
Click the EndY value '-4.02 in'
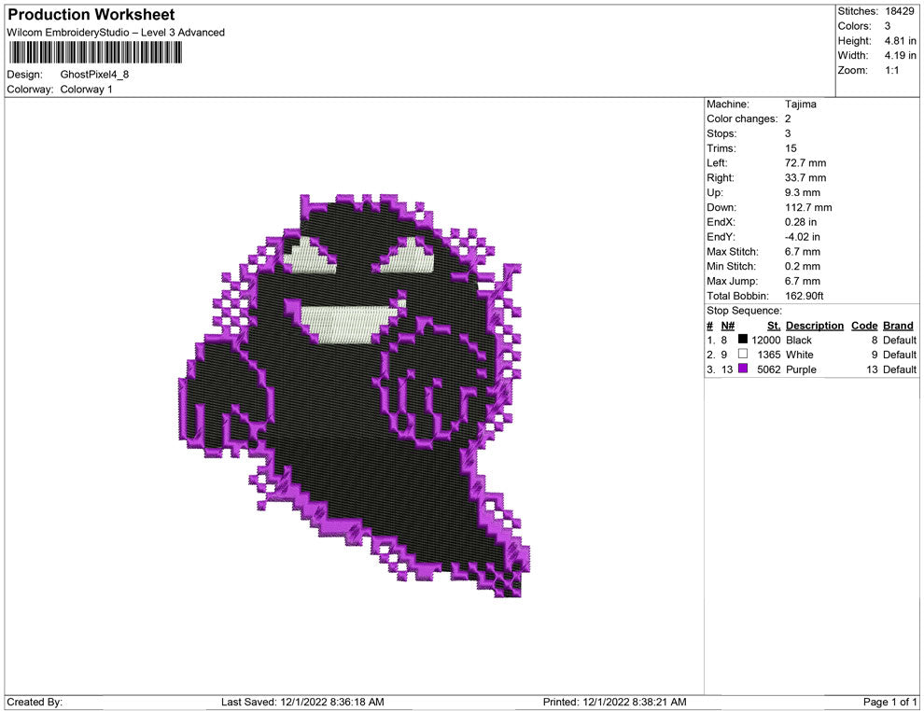pos(802,237)
